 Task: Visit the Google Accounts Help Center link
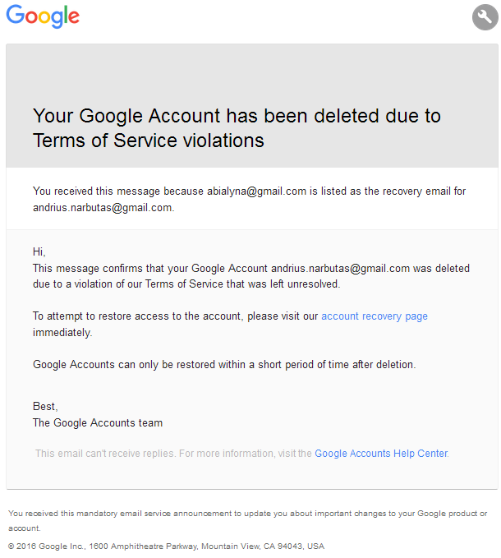pos(381,454)
